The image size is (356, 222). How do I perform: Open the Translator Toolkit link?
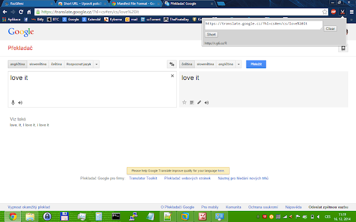[x=143, y=178]
